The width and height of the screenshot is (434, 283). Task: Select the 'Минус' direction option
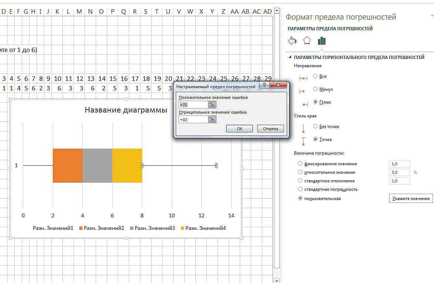click(315, 89)
